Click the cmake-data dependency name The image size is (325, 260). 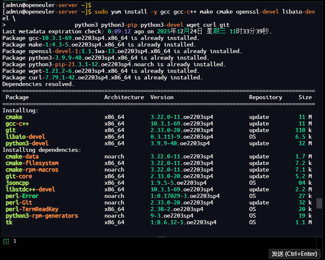click(x=22, y=156)
